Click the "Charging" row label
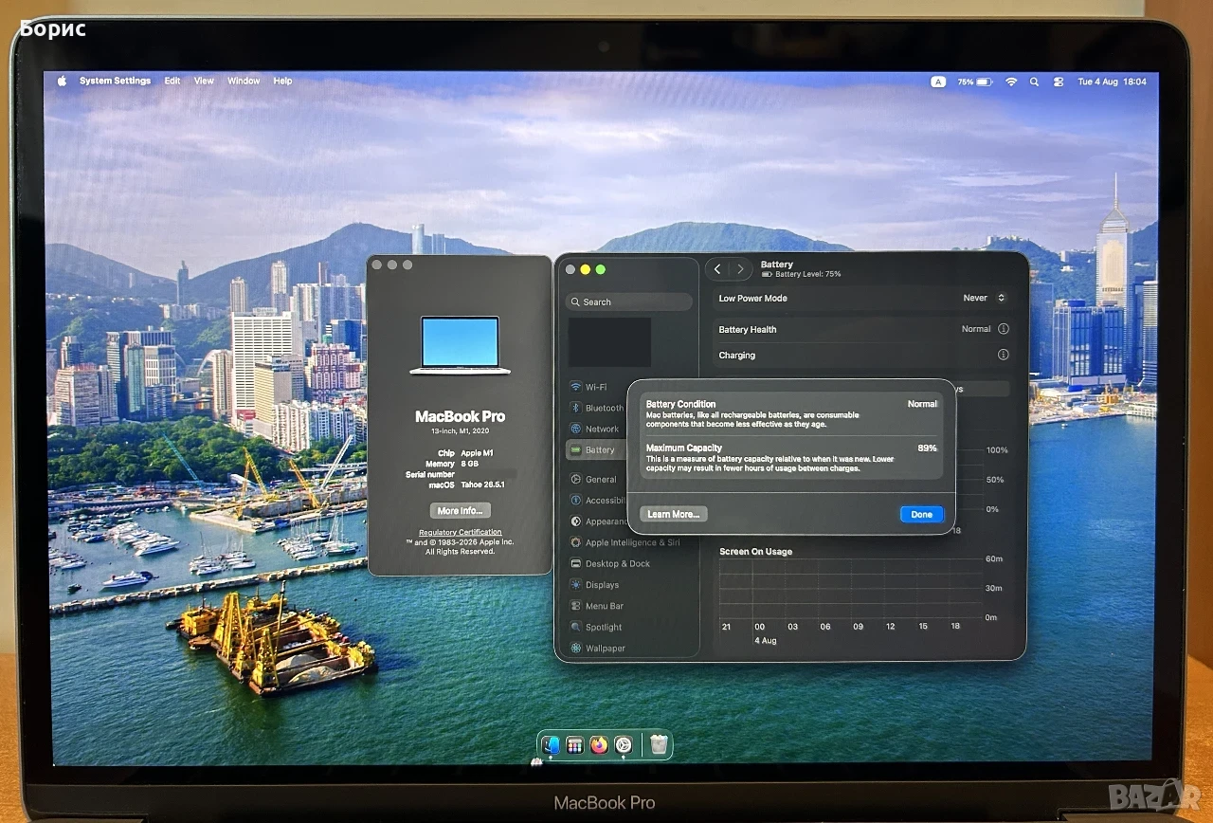 [x=737, y=355]
